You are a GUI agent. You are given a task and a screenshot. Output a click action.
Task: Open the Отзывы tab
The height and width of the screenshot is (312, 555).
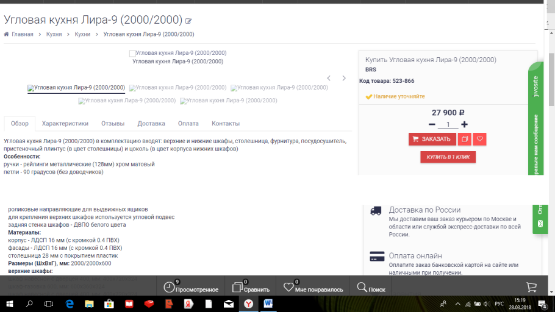click(113, 124)
